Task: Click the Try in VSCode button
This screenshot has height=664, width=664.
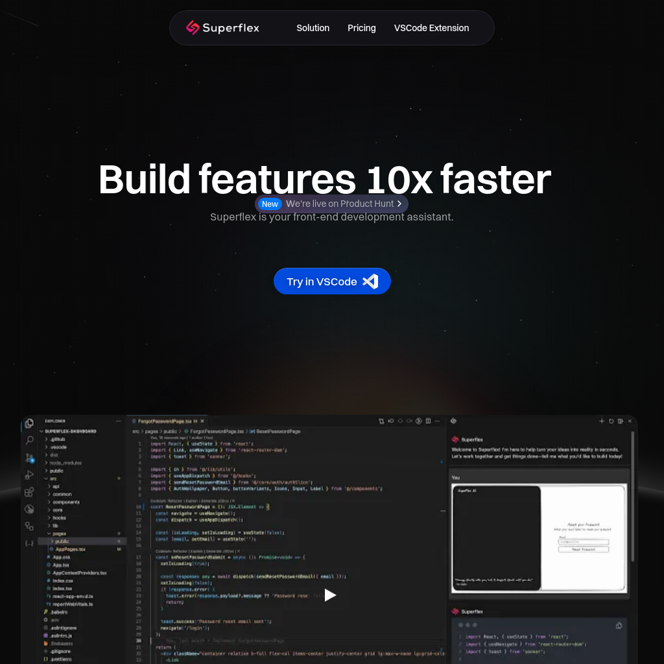Action: pyautogui.click(x=332, y=281)
